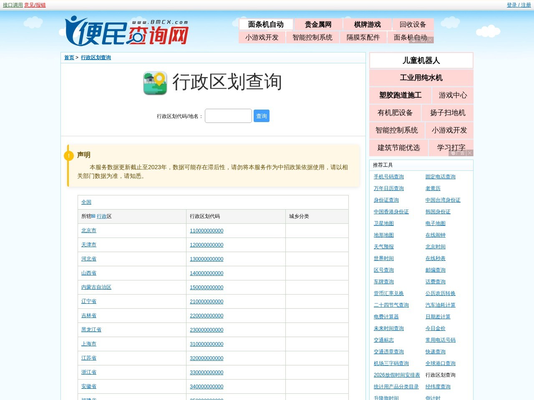The height and width of the screenshot is (400, 534).
Task: Open 吉林省 row link
Action: [89, 315]
